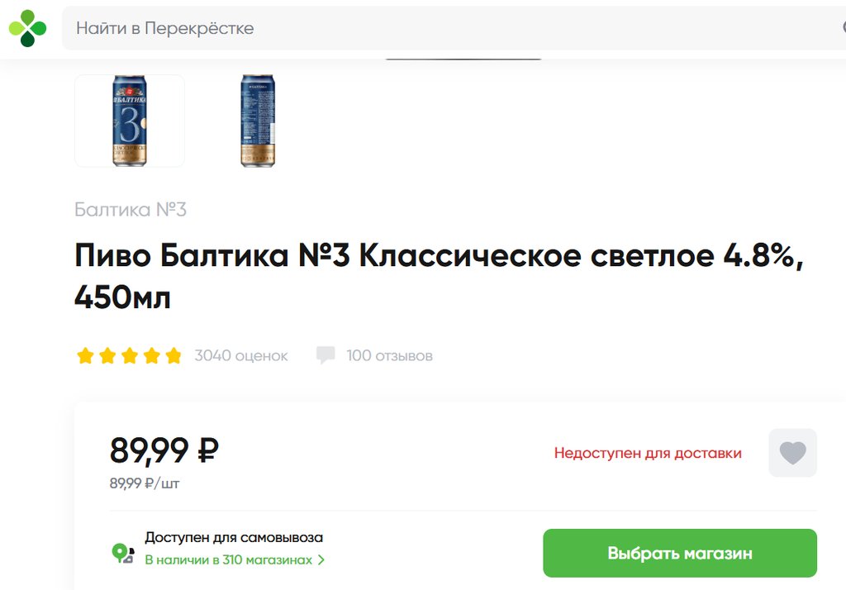Click the first yellow rating star

(x=85, y=356)
